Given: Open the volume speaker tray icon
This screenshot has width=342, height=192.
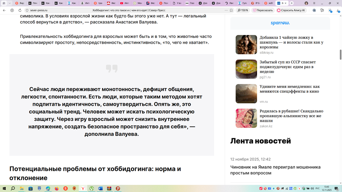Looking at the screenshot, I should point(312,189).
